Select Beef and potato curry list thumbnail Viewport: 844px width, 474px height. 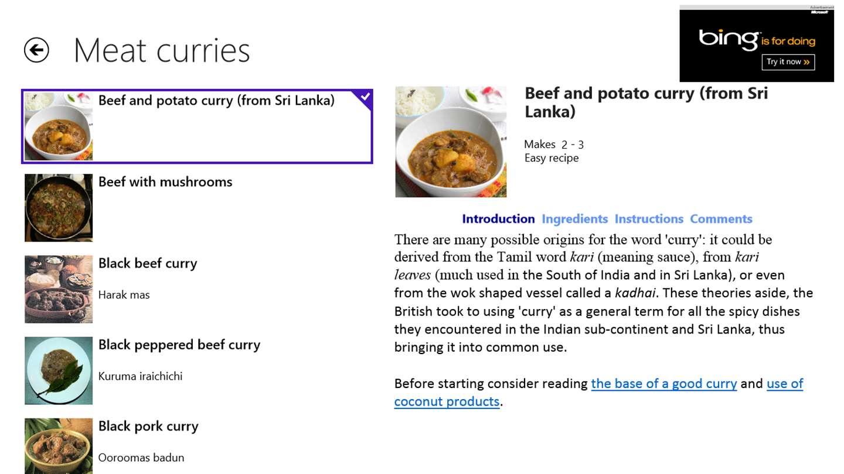click(59, 126)
